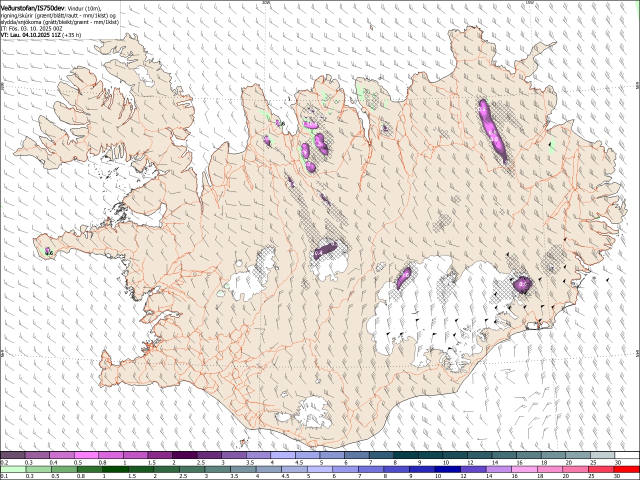Select the light grey 25–30 snow swatch
This screenshot has height=480, width=640.
pyautogui.click(x=602, y=455)
